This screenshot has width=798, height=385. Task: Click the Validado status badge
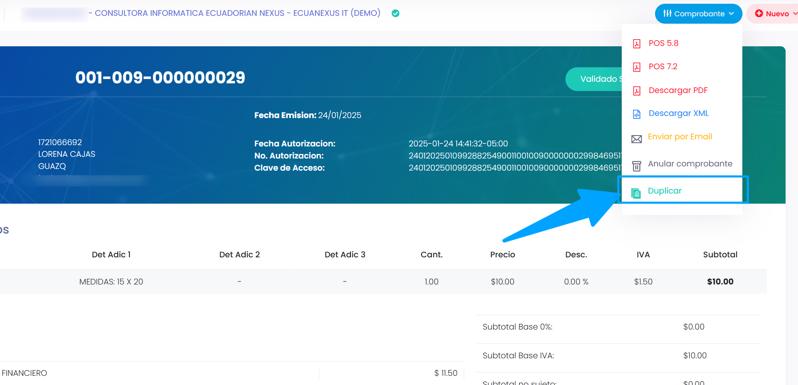point(594,79)
